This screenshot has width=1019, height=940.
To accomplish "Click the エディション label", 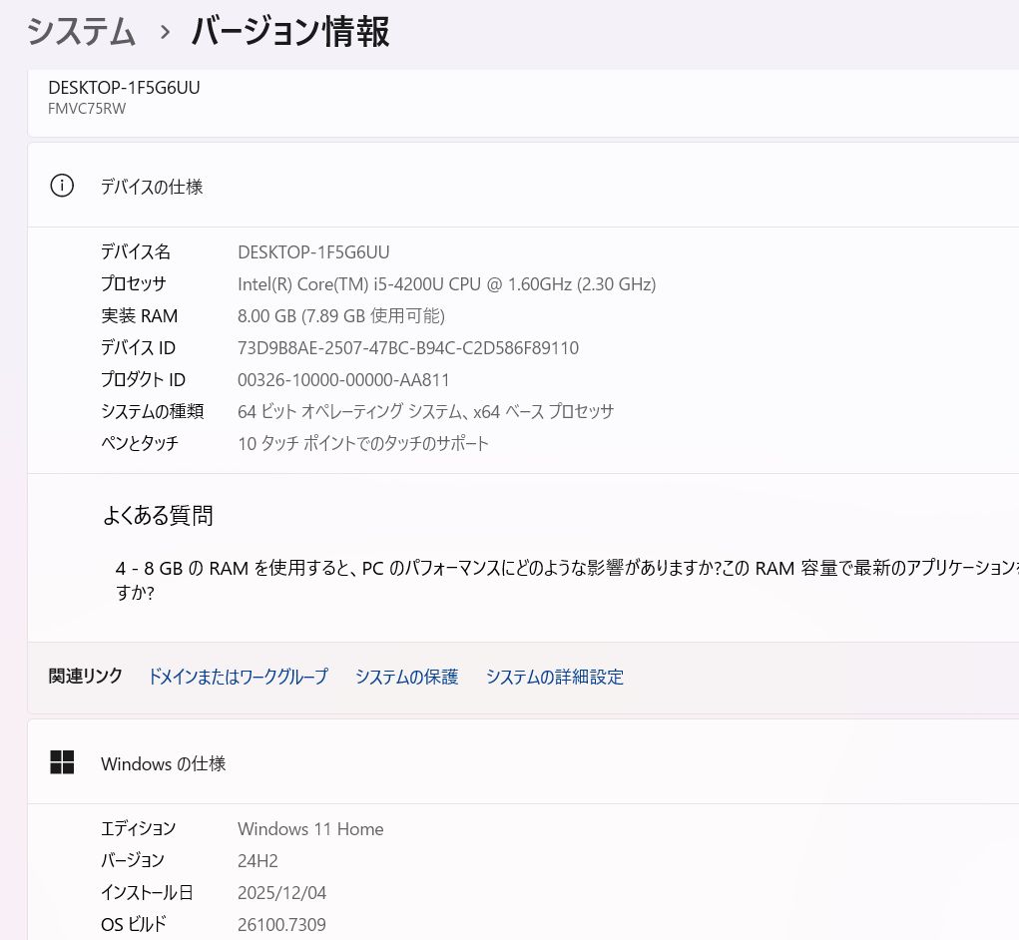I will 138,828.
